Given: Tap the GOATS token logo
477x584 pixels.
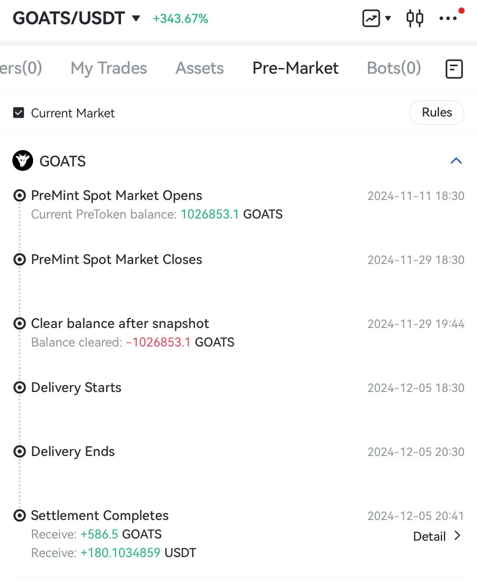Looking at the screenshot, I should [x=23, y=161].
